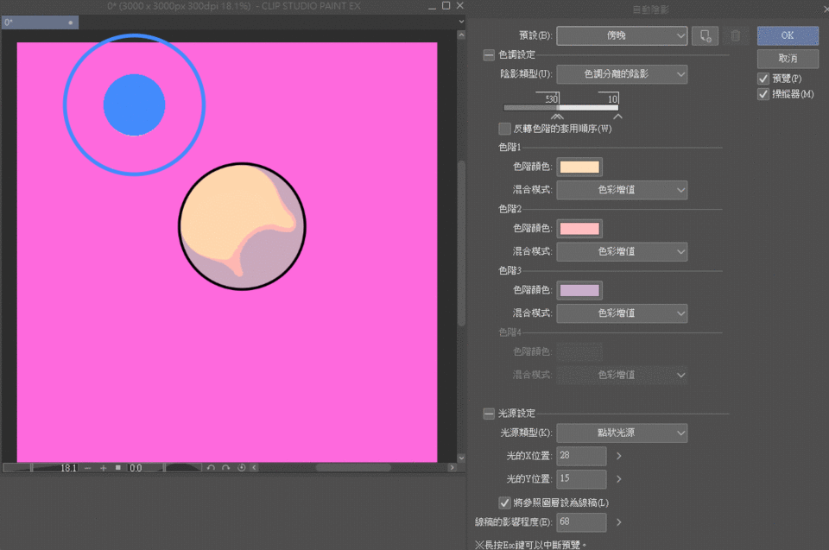Click the rotate canvas left icon
This screenshot has width=829, height=550.
(211, 468)
